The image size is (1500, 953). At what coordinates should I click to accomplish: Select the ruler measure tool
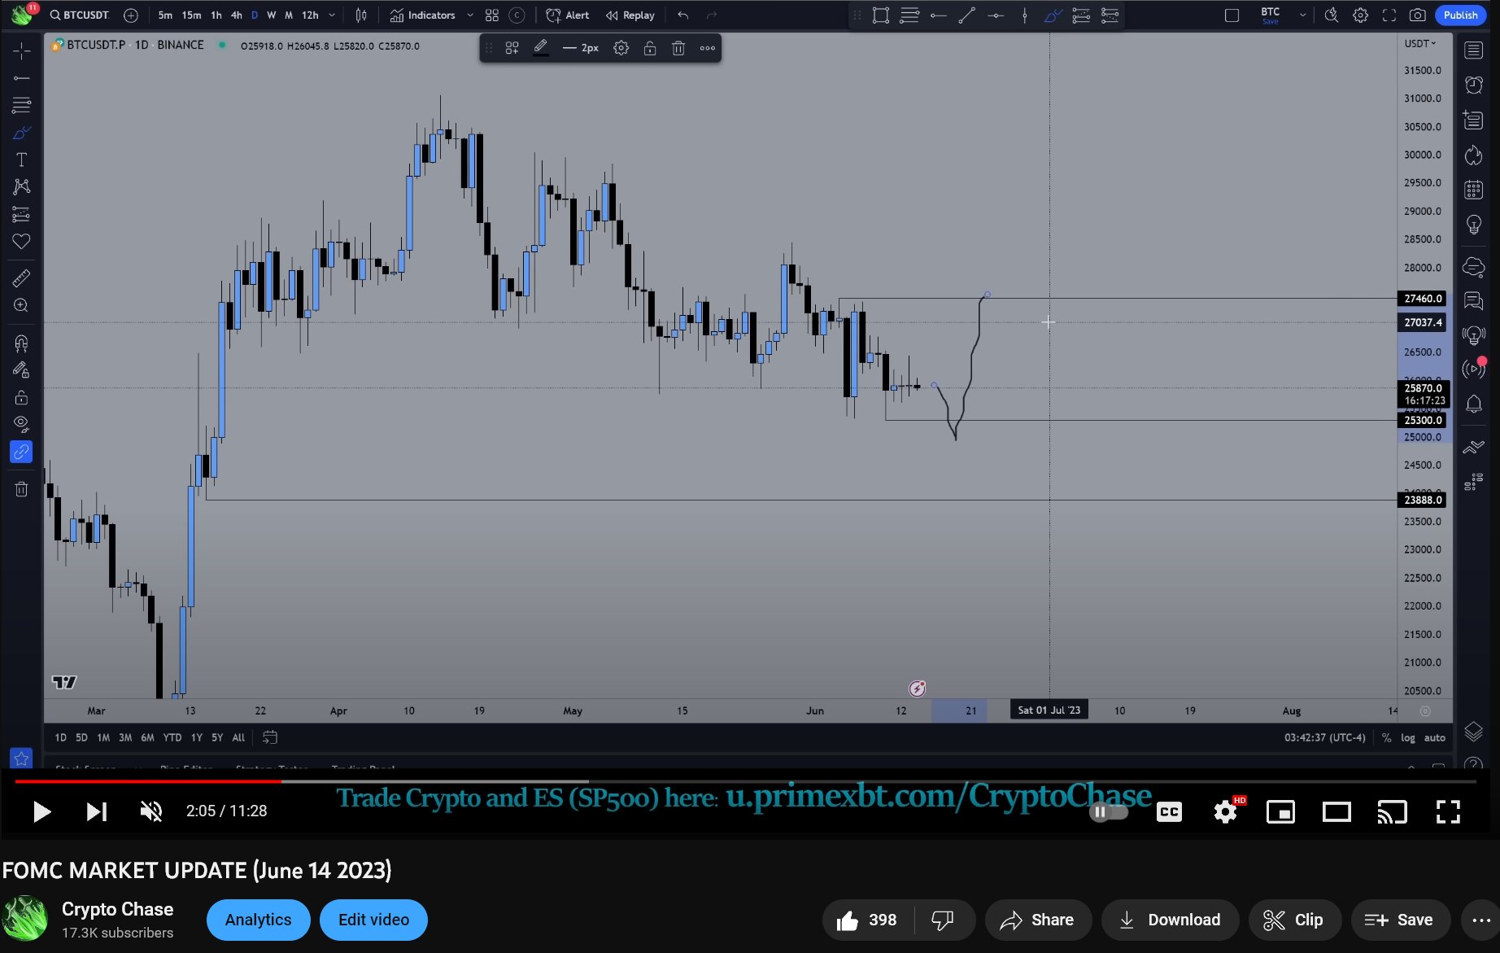click(21, 278)
